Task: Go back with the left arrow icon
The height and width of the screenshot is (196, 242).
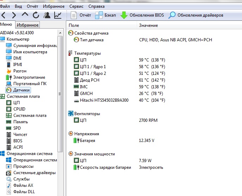Action: pyautogui.click(x=4, y=15)
